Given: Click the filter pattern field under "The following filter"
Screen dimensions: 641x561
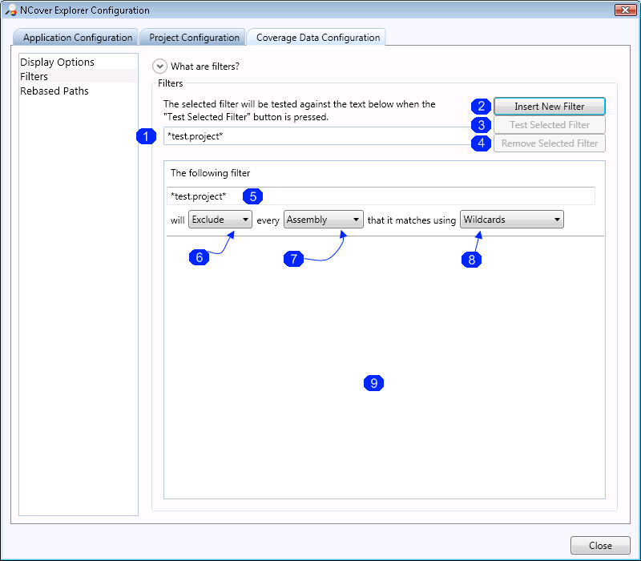Looking at the screenshot, I should pos(381,196).
